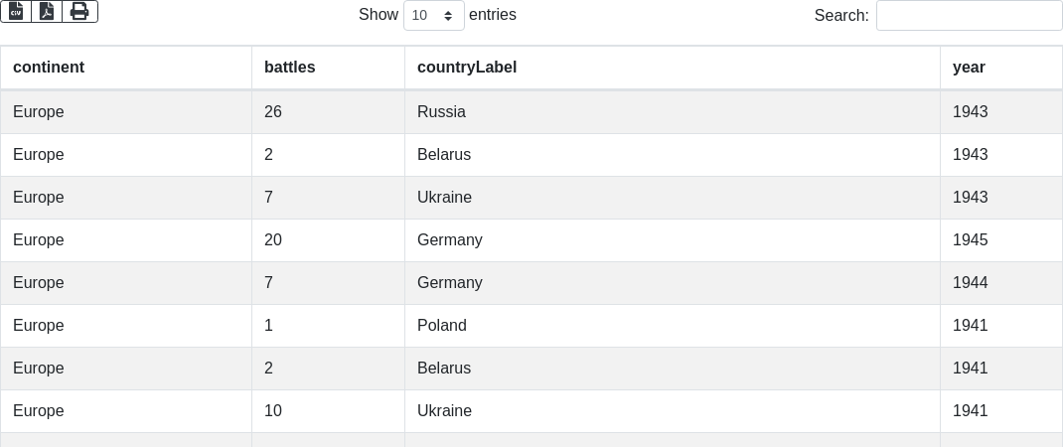Image resolution: width=1063 pixels, height=447 pixels.
Task: Sort by the battles column header
Action: pos(290,68)
